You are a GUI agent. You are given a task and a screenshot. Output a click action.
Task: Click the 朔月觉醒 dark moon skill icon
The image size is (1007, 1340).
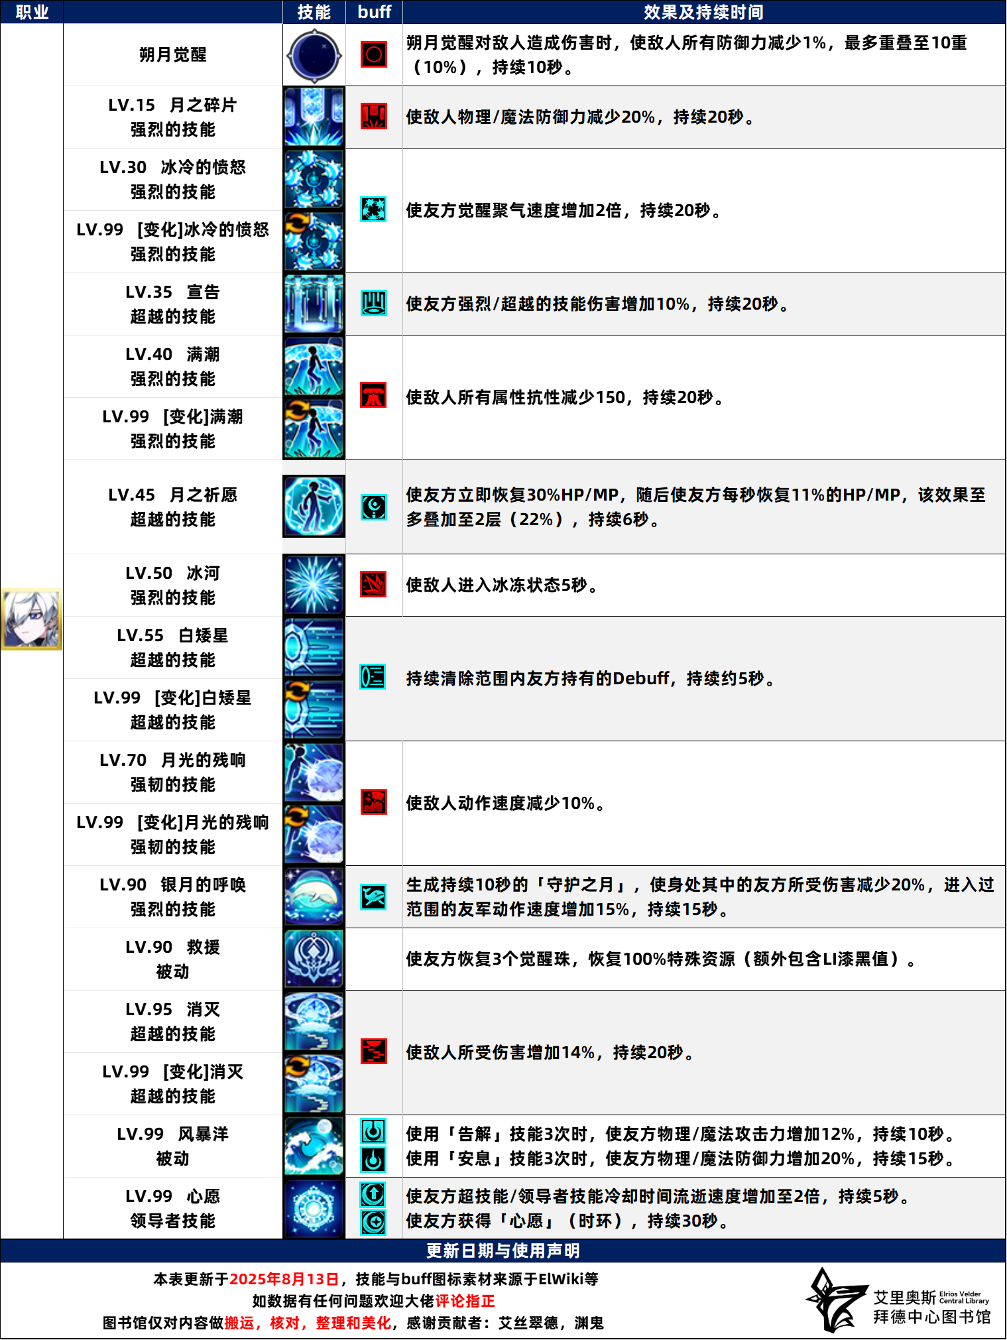[x=314, y=56]
